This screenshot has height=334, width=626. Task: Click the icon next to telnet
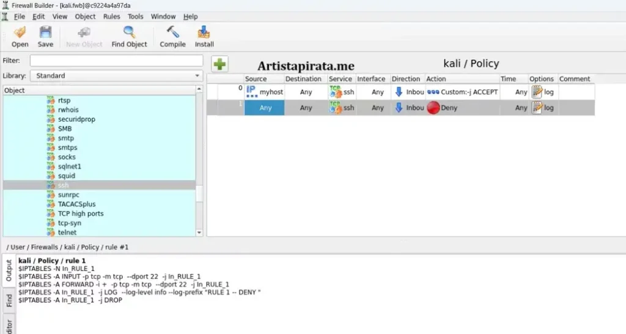click(51, 232)
